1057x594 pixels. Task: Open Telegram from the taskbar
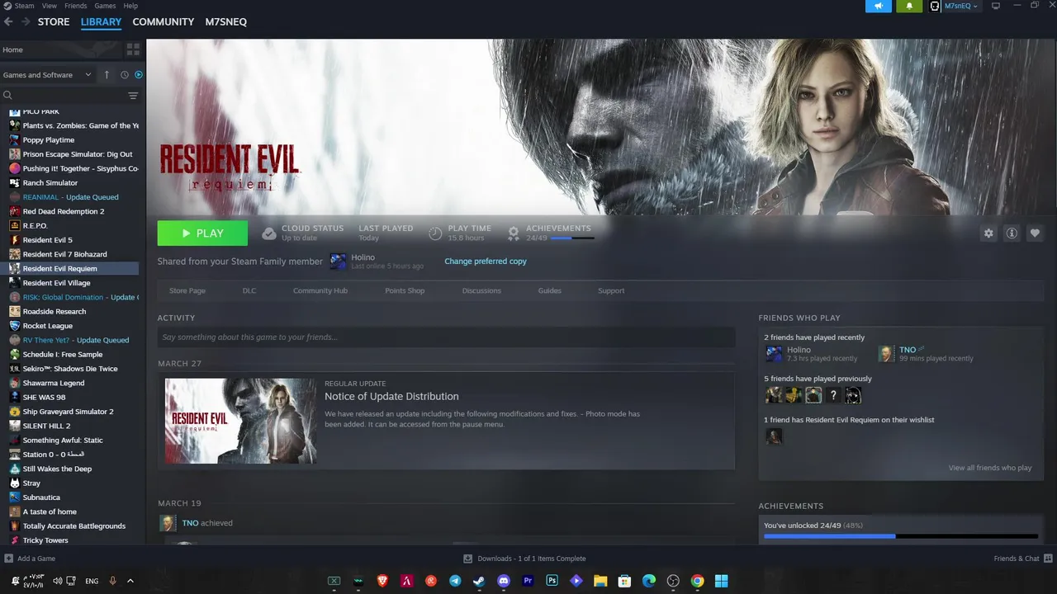[455, 581]
